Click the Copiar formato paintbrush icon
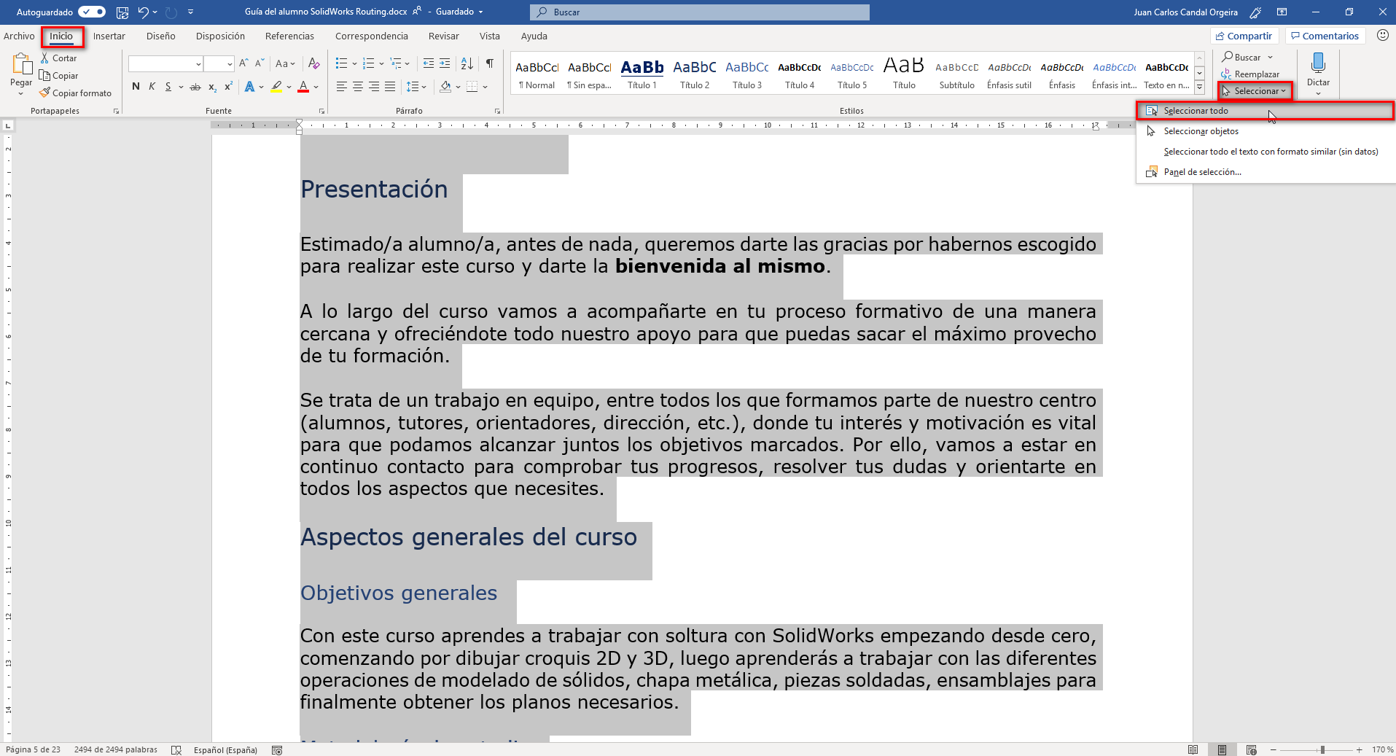 pyautogui.click(x=44, y=93)
